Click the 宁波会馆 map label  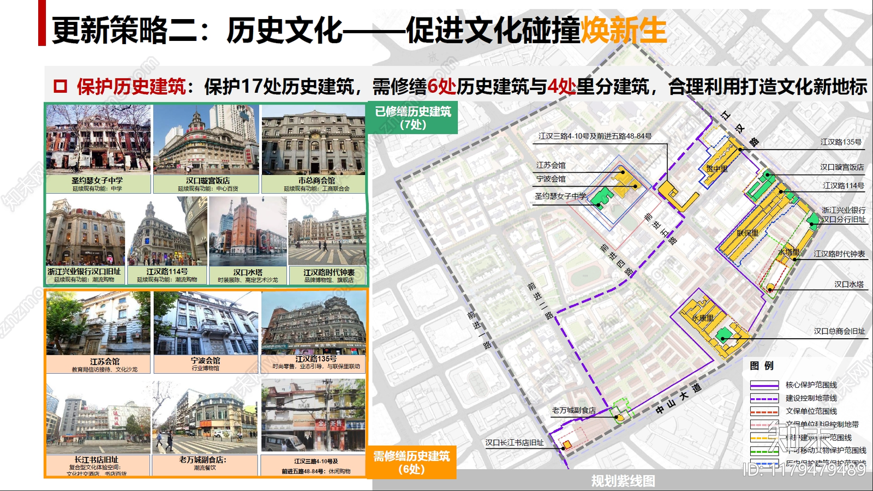coord(551,179)
